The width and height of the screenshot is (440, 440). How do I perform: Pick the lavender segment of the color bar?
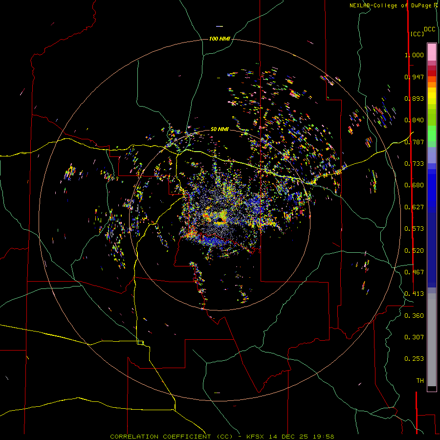click(x=432, y=155)
